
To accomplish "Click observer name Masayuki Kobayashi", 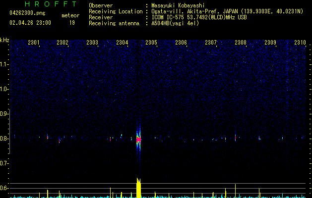I will 178,5.
